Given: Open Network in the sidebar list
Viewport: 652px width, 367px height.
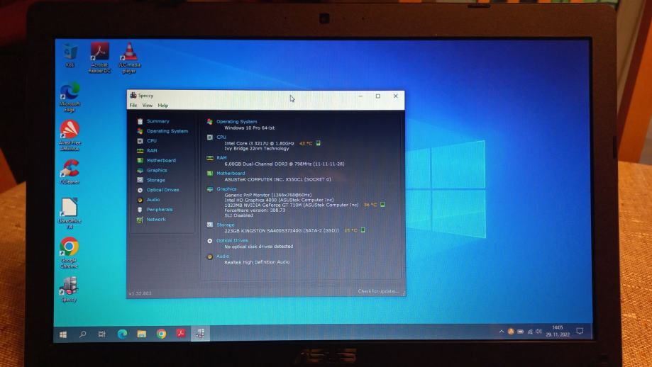Looking at the screenshot, I should [156, 219].
